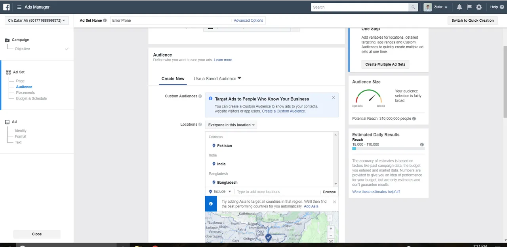Click the taskbar clock showing 2:17 PM

click(x=480, y=245)
